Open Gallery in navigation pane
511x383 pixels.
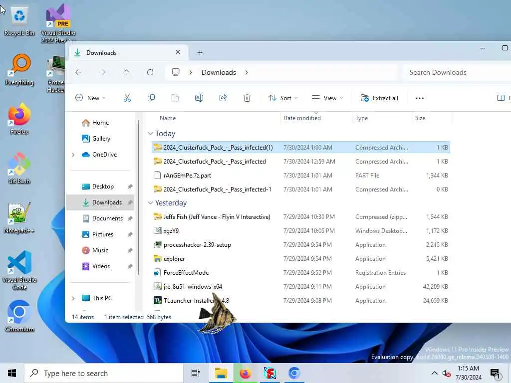pos(101,139)
